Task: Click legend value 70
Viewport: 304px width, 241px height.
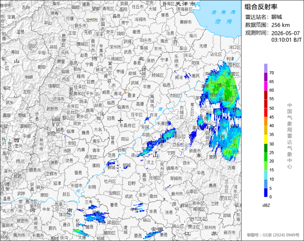Action: (x=271, y=73)
